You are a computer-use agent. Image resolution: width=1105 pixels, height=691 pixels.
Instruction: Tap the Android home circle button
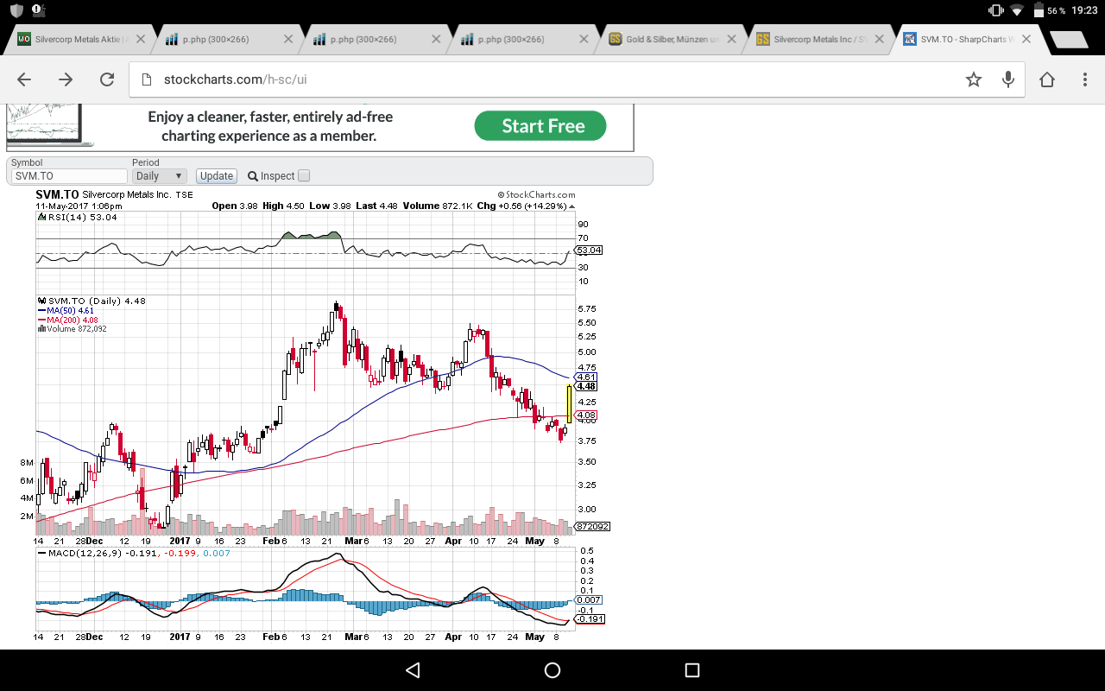552,670
